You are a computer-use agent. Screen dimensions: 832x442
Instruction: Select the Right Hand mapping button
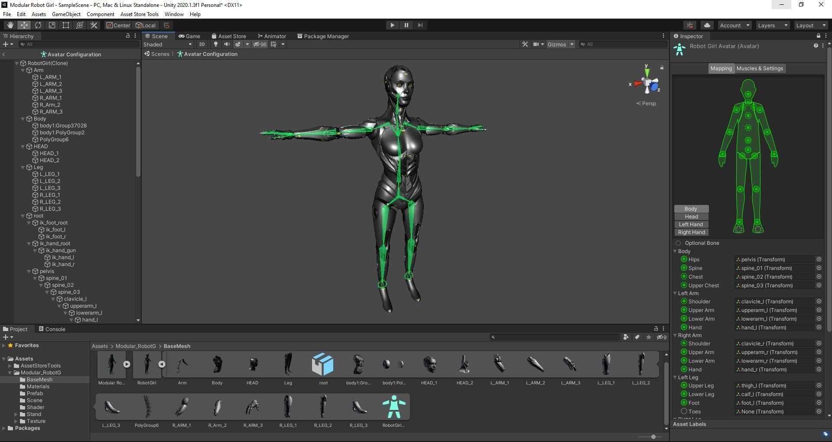(x=691, y=232)
